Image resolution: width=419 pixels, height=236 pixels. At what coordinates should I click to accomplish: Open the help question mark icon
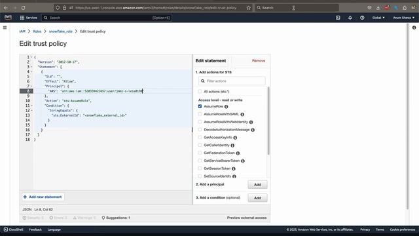362,18
